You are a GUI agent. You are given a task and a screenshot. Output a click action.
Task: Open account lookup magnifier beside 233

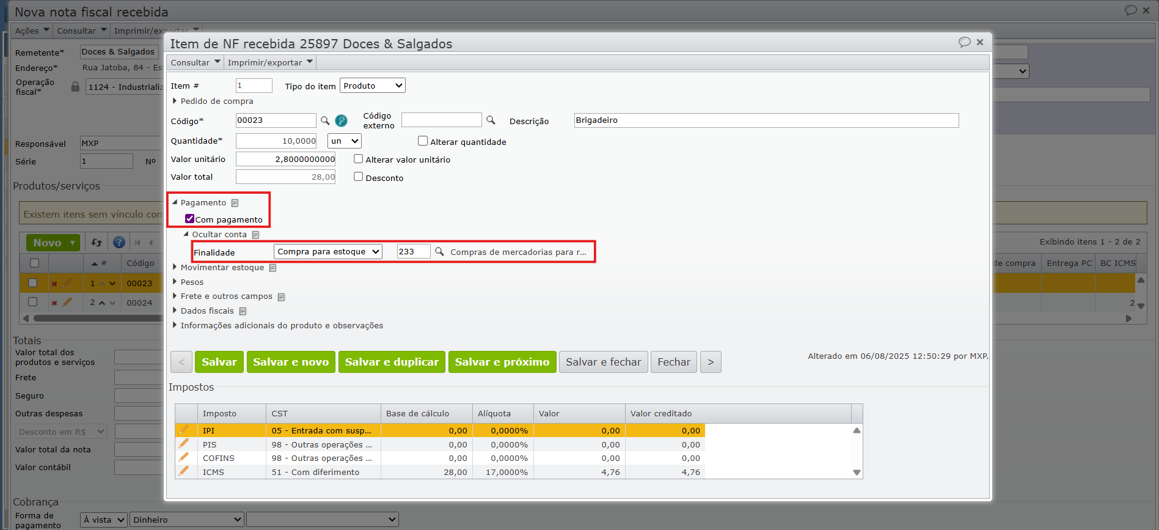pyautogui.click(x=439, y=251)
